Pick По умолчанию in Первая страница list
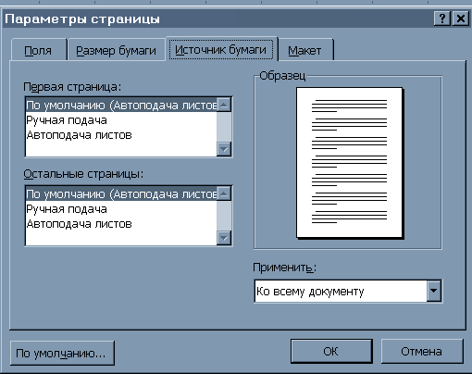The image size is (472, 374). [x=121, y=106]
